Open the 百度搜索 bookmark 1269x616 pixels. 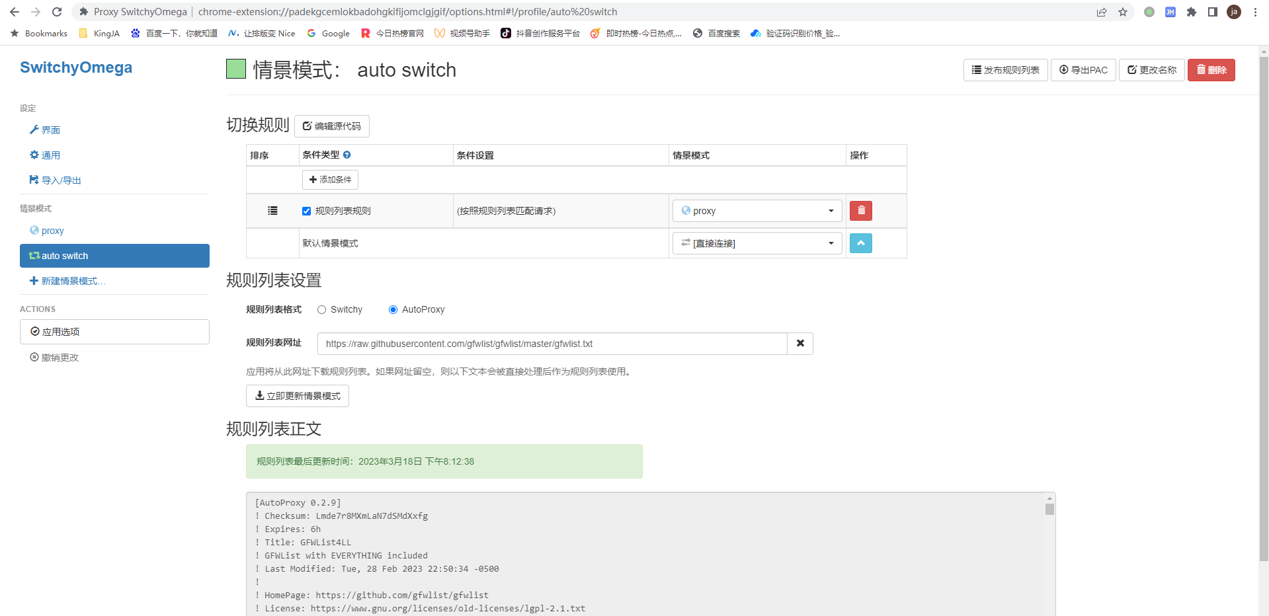click(716, 33)
